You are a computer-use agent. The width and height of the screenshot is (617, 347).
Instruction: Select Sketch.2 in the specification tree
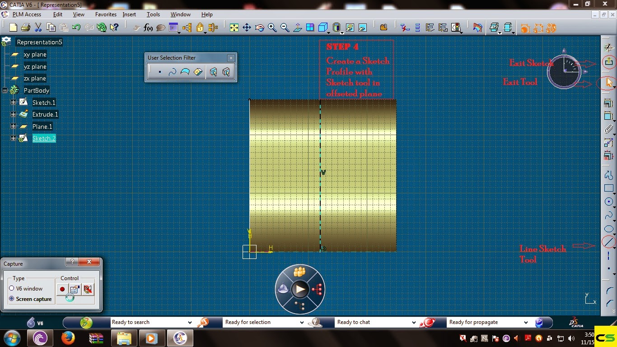[44, 138]
